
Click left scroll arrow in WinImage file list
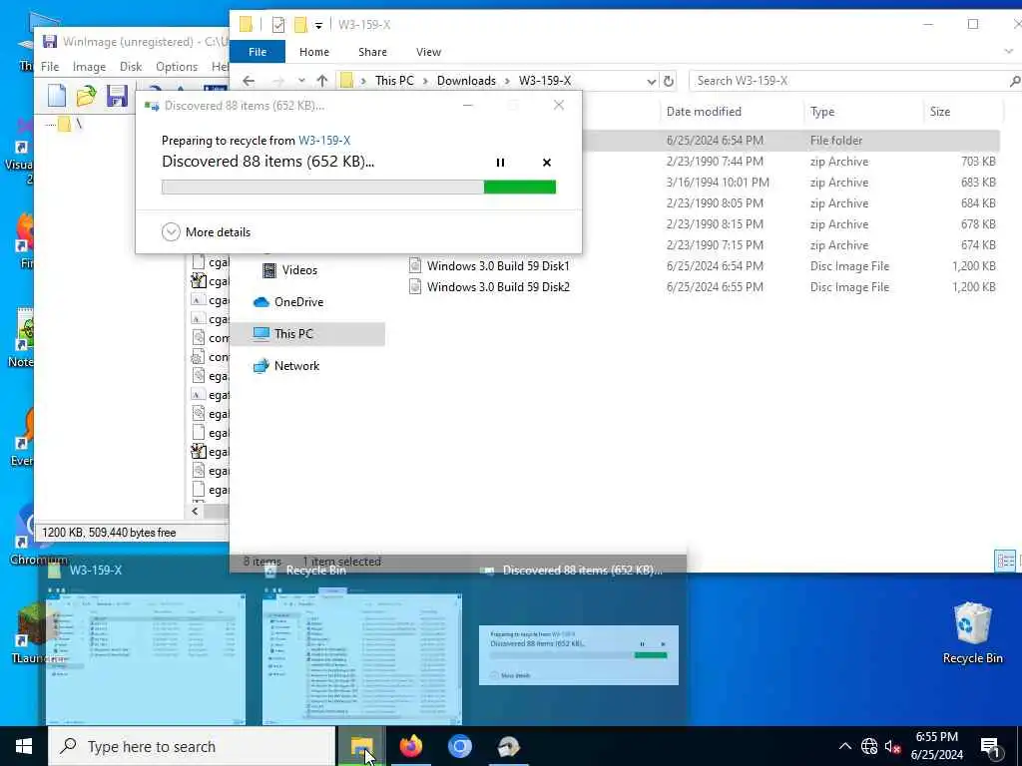pyautogui.click(x=195, y=512)
